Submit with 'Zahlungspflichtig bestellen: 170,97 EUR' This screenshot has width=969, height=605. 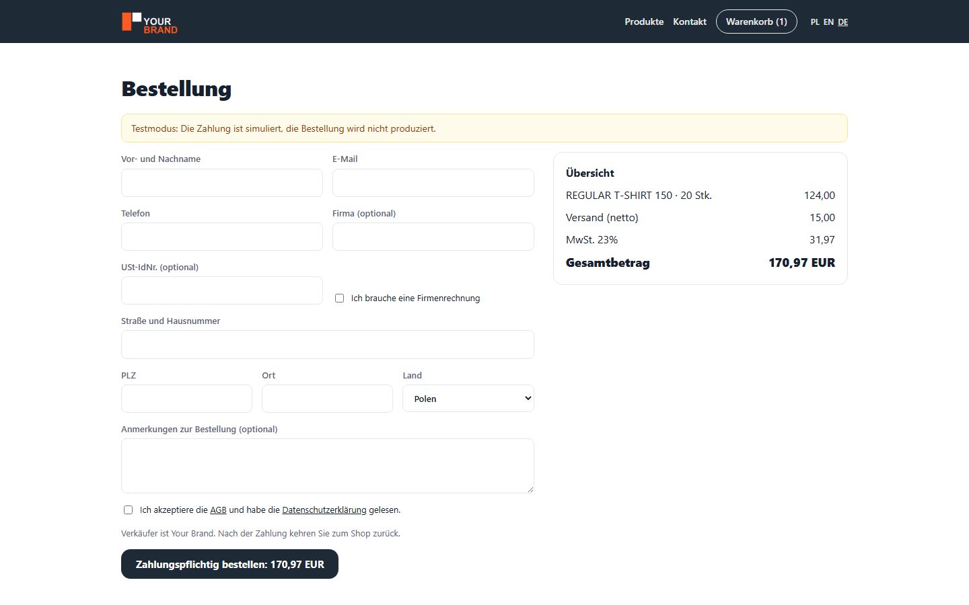pos(229,564)
